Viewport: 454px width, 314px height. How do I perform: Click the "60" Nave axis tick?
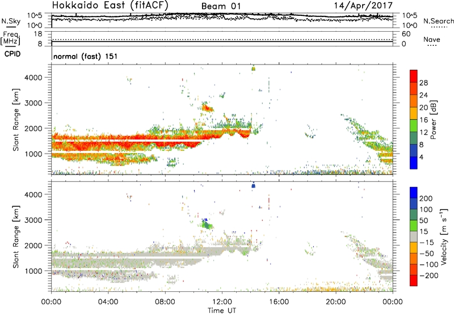[x=406, y=34]
